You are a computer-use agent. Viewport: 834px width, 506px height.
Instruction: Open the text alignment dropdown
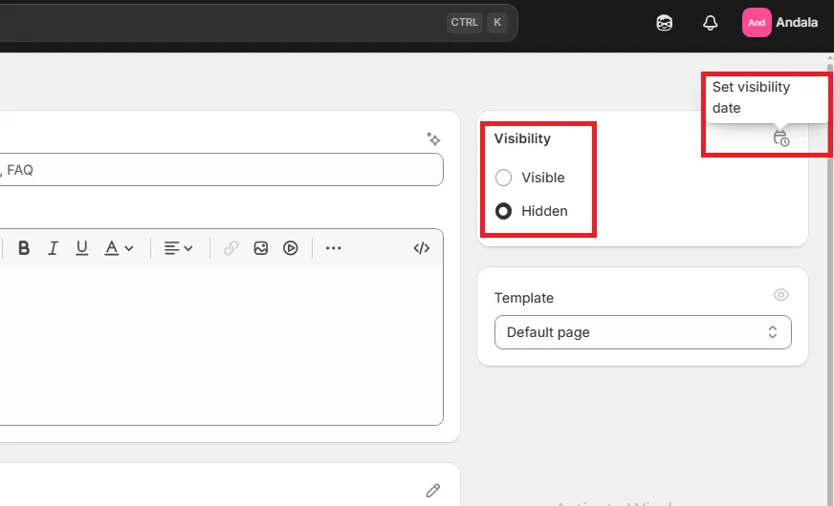[178, 248]
